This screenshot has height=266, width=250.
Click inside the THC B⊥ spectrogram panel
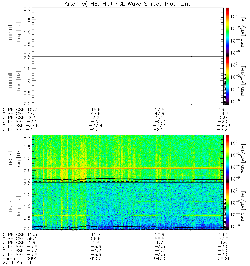click(x=128, y=159)
